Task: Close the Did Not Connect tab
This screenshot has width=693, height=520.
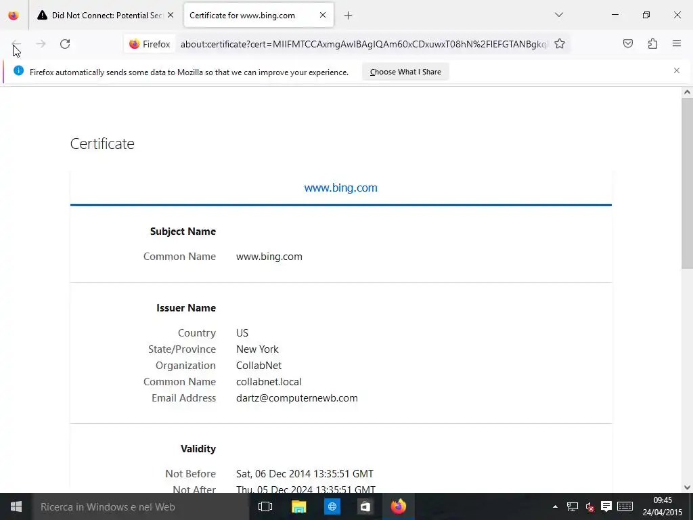Action: point(171,15)
